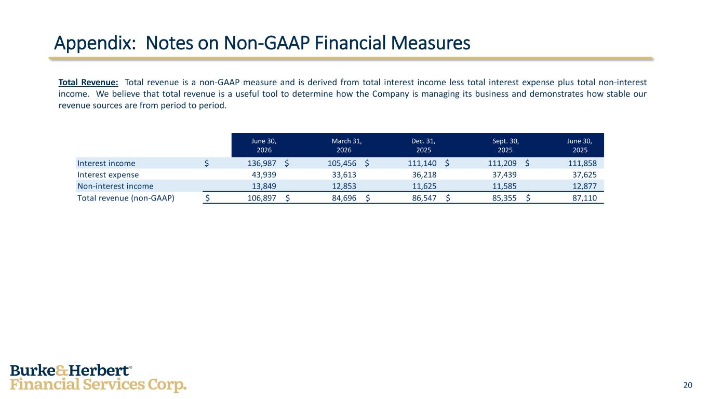
Task: Click the page number 20
Action: point(688,385)
